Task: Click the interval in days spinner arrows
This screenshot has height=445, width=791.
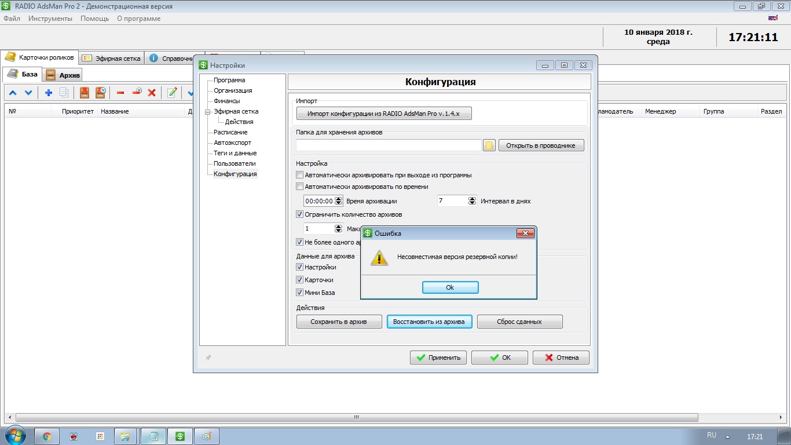Action: [472, 201]
